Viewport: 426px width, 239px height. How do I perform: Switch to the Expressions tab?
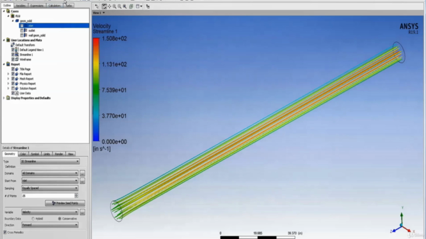(x=37, y=5)
